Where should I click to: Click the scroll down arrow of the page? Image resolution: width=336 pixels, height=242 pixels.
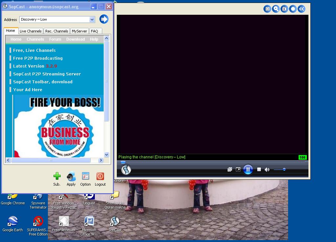(x=107, y=154)
